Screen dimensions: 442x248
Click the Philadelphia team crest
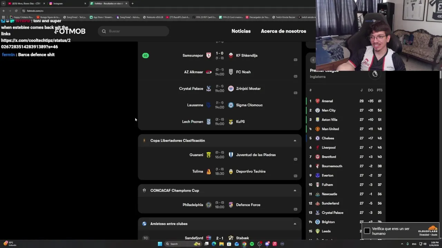tap(209, 205)
